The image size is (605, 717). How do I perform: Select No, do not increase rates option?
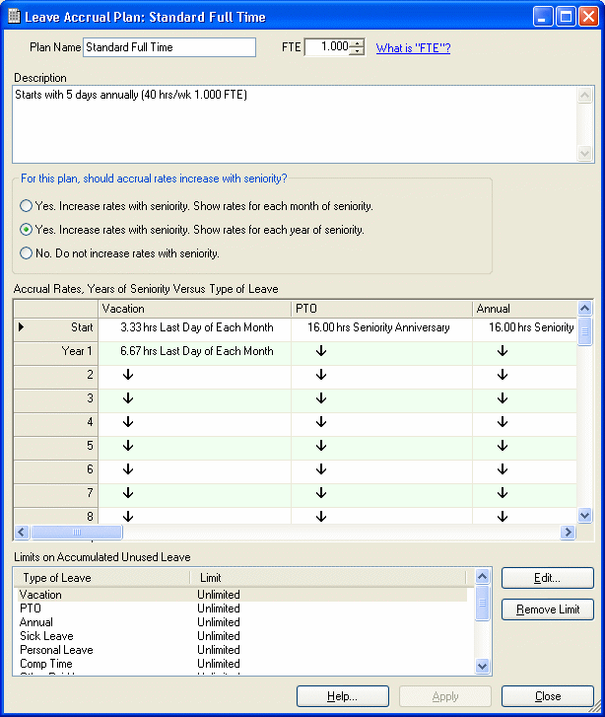point(27,253)
